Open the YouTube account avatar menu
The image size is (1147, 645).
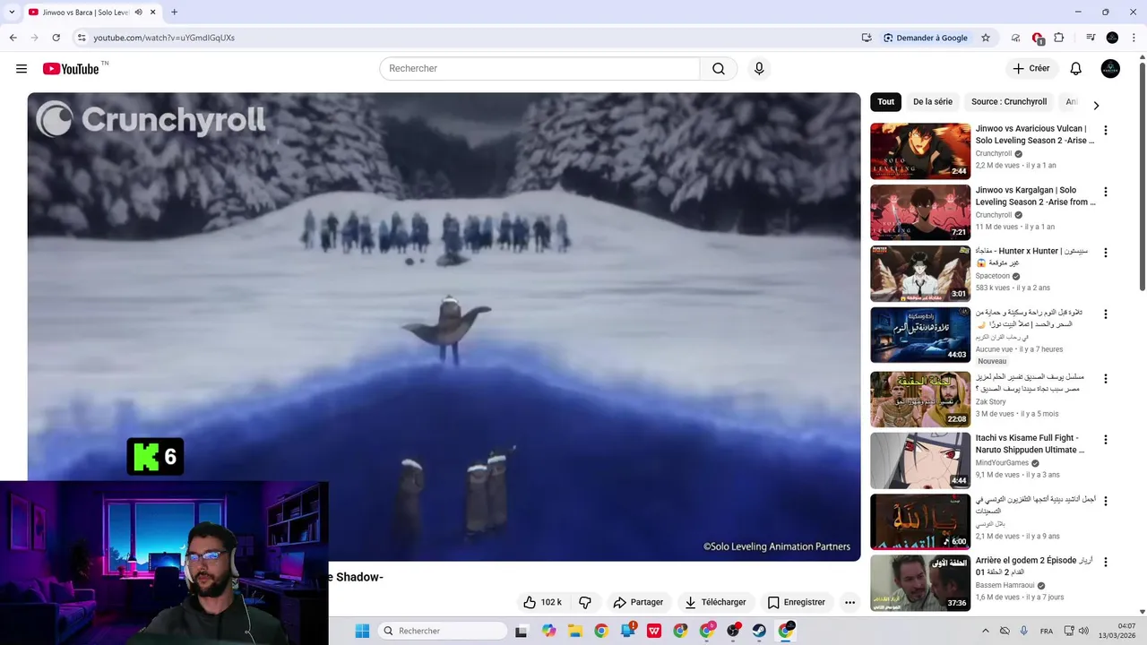[x=1110, y=69]
